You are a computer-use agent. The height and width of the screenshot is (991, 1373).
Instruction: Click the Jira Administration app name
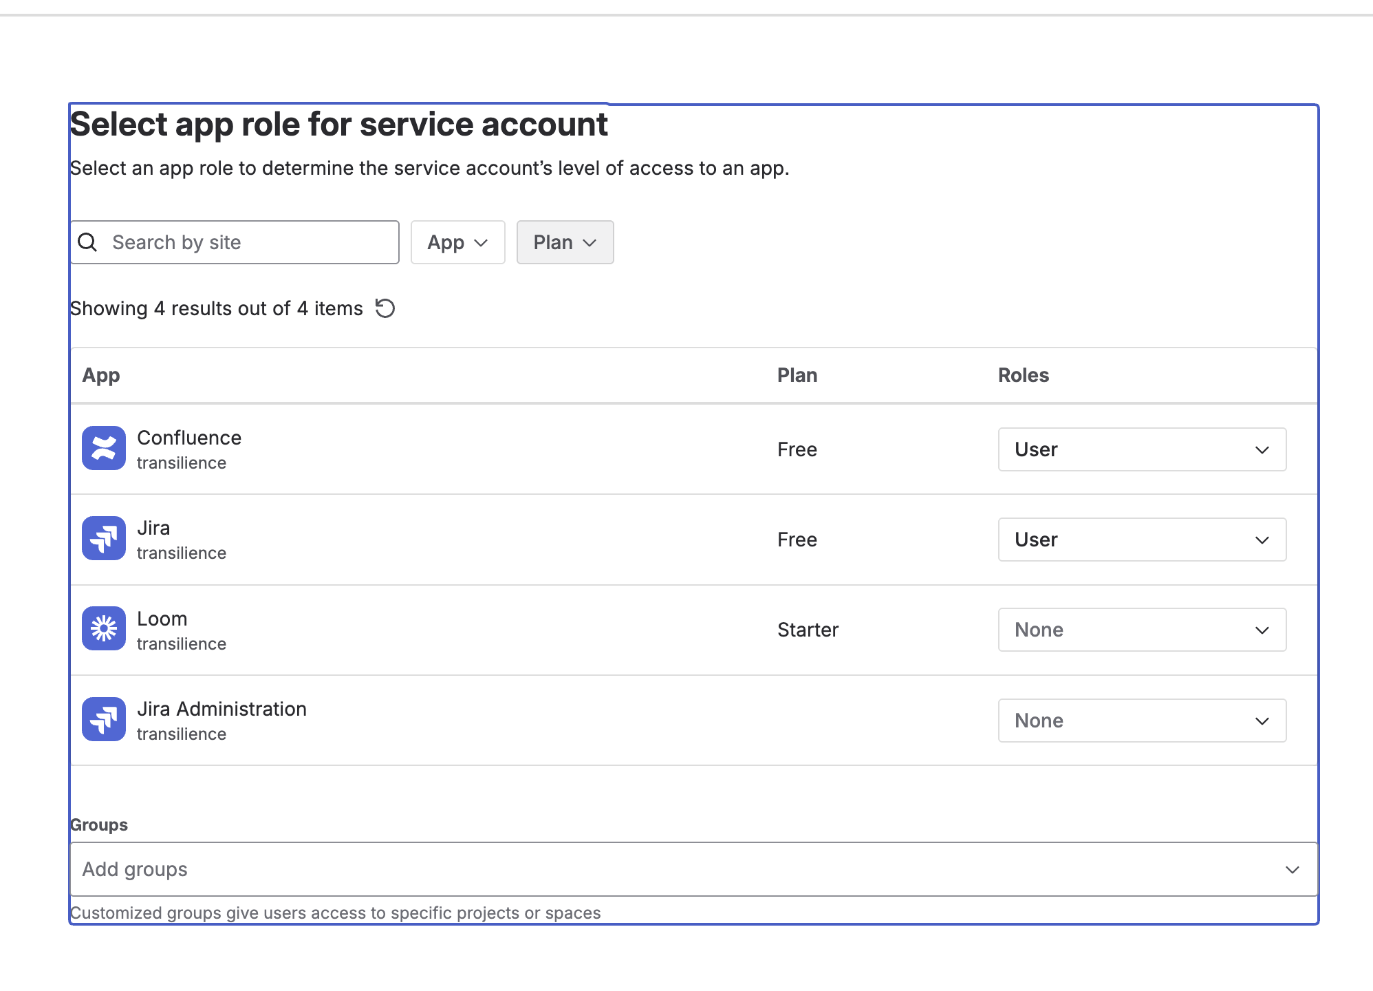pyautogui.click(x=221, y=709)
